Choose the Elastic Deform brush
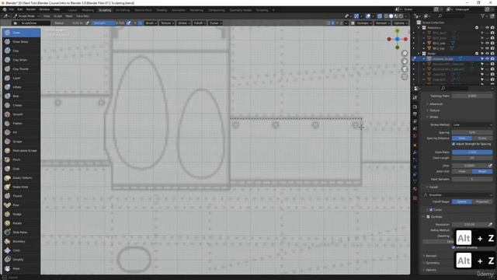Image resolution: width=497 pixels, height=280 pixels. pyautogui.click(x=21, y=178)
